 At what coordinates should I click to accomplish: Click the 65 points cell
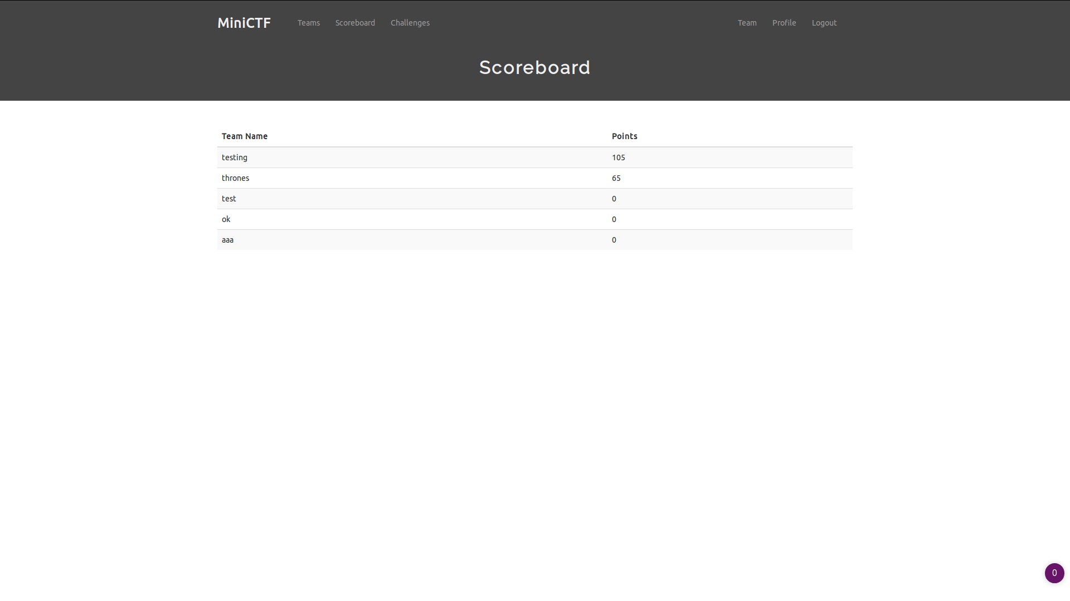(616, 178)
